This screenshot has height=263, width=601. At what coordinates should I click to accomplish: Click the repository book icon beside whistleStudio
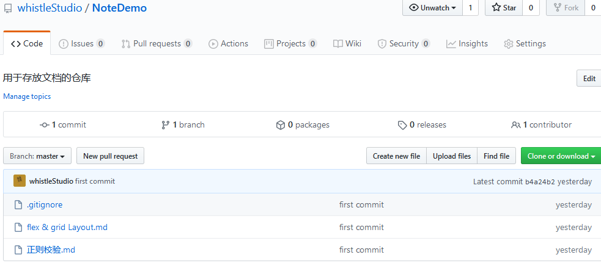tap(8, 9)
